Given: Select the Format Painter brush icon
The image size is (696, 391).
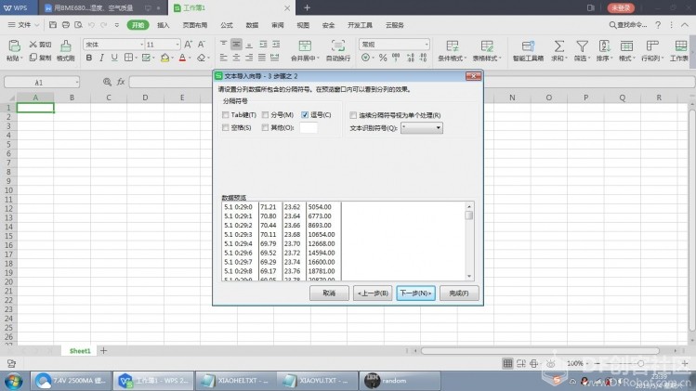Looking at the screenshot, I should (66, 46).
